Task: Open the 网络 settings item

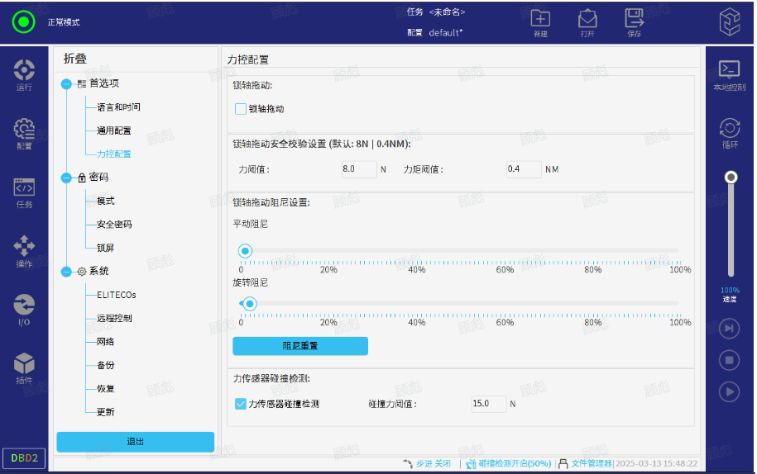Action: [x=105, y=342]
